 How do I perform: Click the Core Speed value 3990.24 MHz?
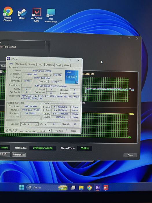(31, 106)
